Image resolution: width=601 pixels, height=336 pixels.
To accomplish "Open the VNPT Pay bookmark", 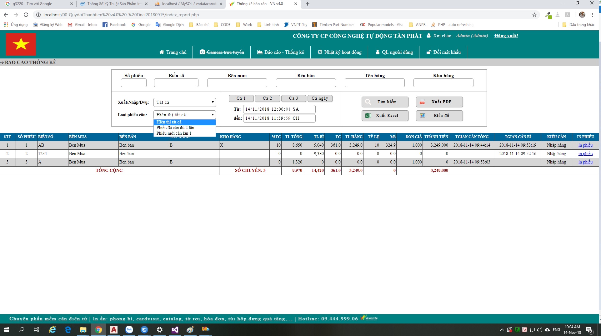I will 296,25.
